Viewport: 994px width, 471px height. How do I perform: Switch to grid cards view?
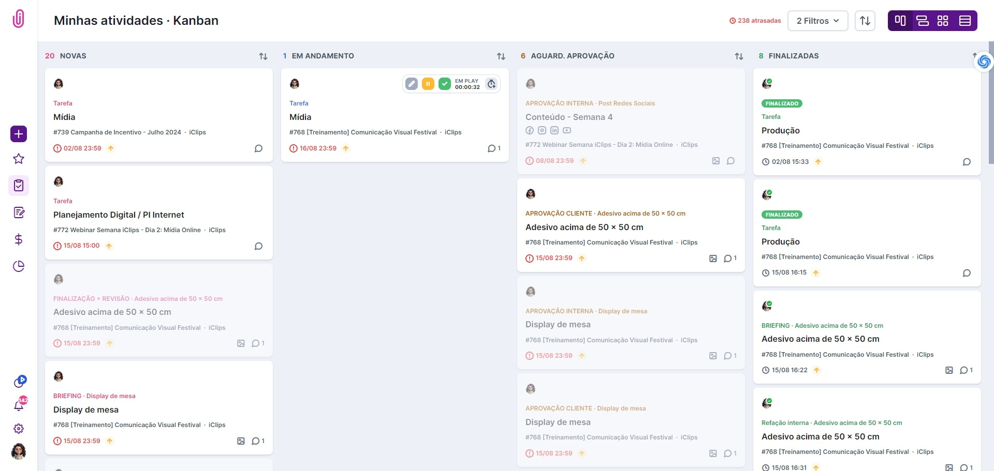(x=943, y=21)
